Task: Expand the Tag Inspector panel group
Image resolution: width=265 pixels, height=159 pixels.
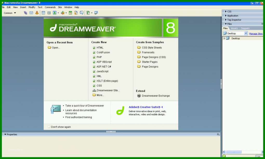Action: 226,20
